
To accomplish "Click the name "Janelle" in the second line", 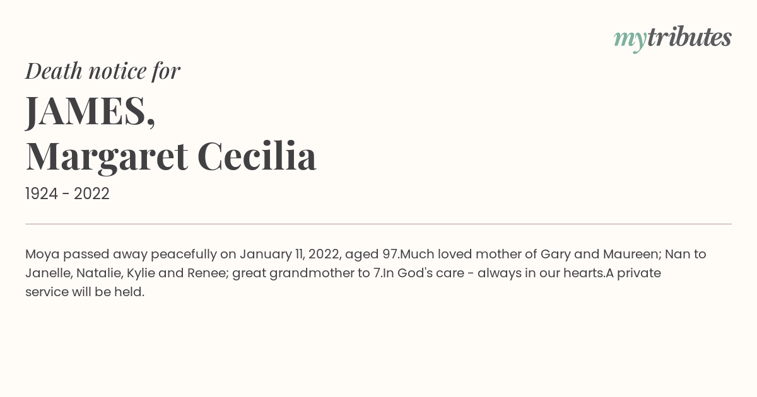I will (x=49, y=273).
